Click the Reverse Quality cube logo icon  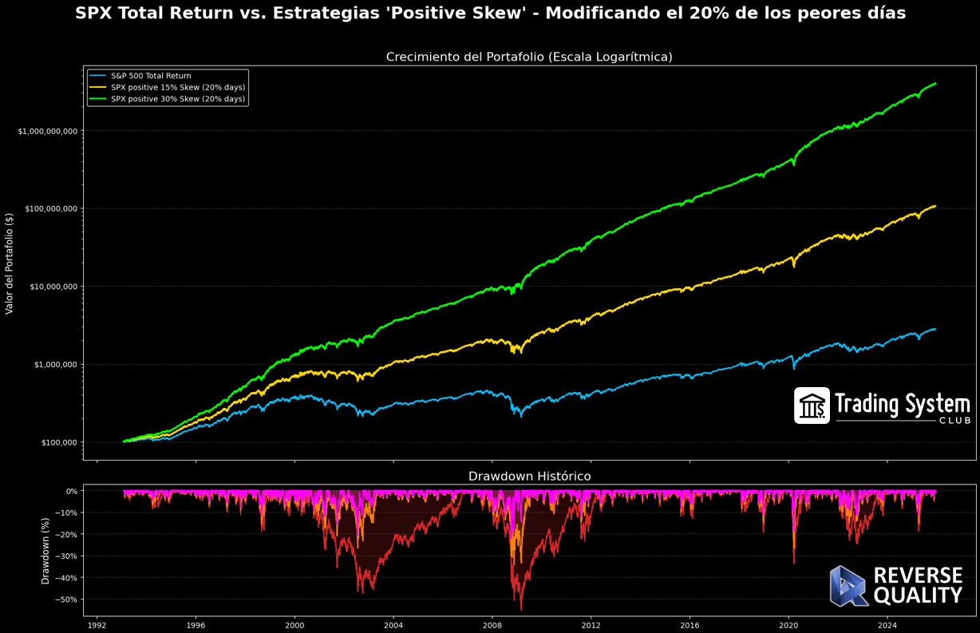(848, 586)
